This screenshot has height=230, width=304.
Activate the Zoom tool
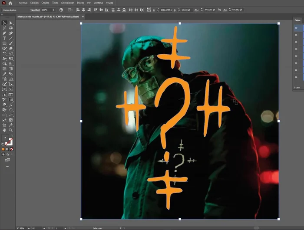(x=11, y=130)
